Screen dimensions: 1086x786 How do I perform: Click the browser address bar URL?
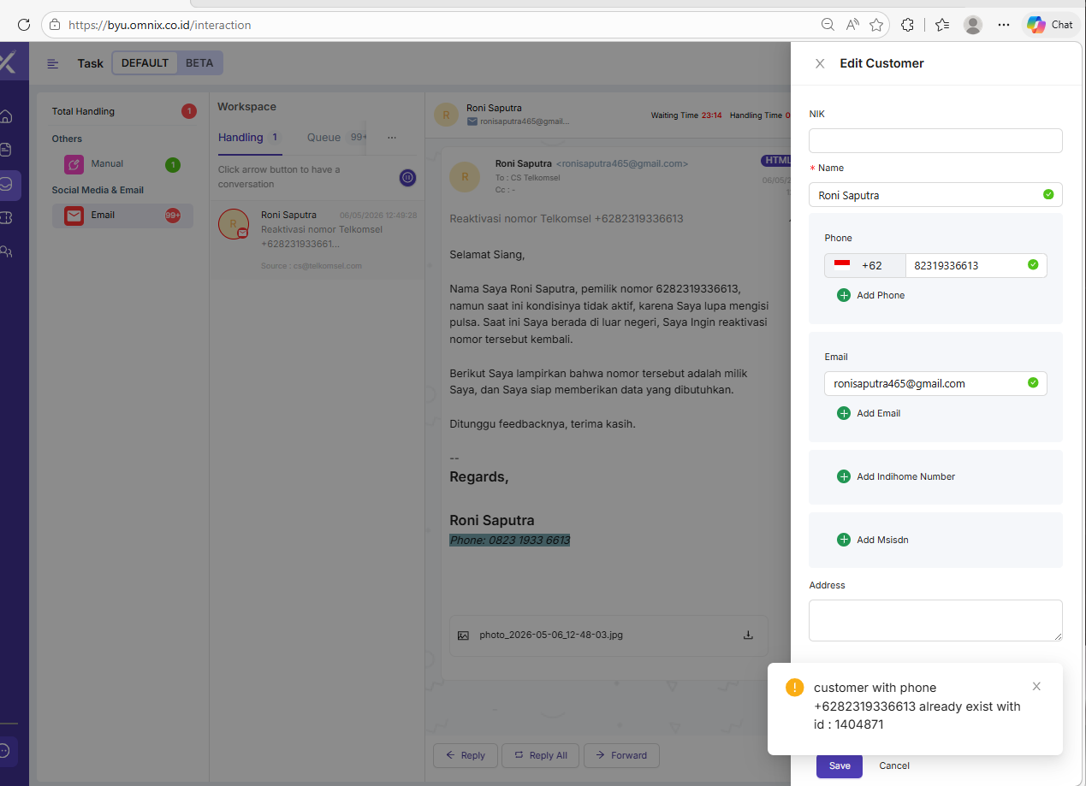tap(160, 25)
